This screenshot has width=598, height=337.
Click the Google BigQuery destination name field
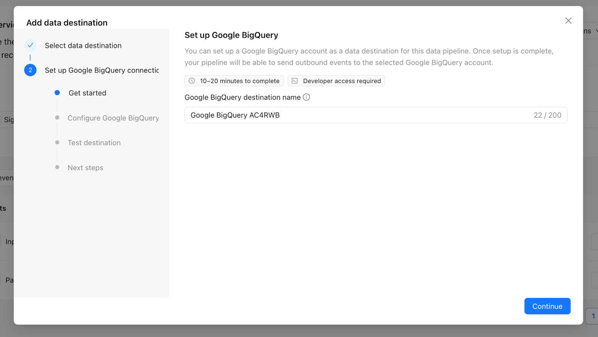pyautogui.click(x=376, y=115)
